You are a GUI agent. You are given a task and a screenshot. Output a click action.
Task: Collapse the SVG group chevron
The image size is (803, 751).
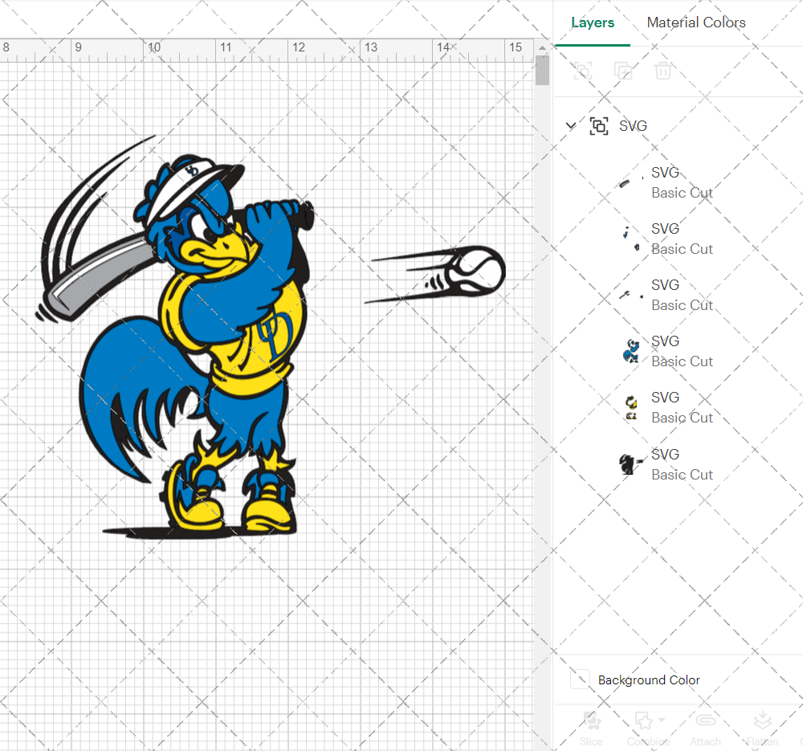pyautogui.click(x=570, y=125)
